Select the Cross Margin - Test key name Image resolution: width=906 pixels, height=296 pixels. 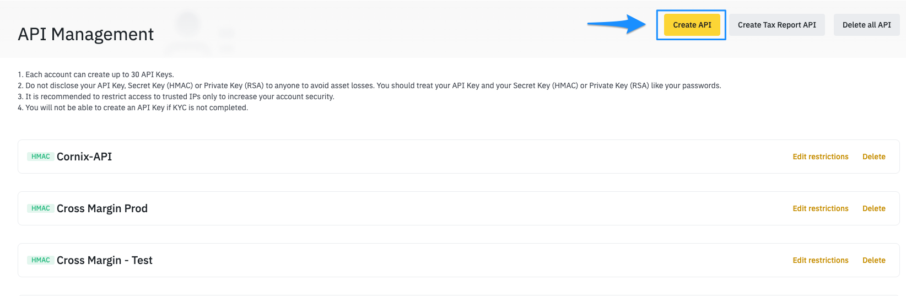pos(105,260)
